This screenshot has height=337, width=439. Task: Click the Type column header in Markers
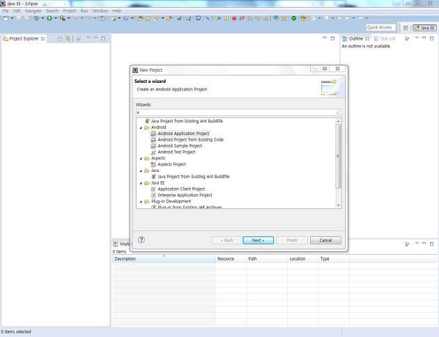tap(334, 259)
